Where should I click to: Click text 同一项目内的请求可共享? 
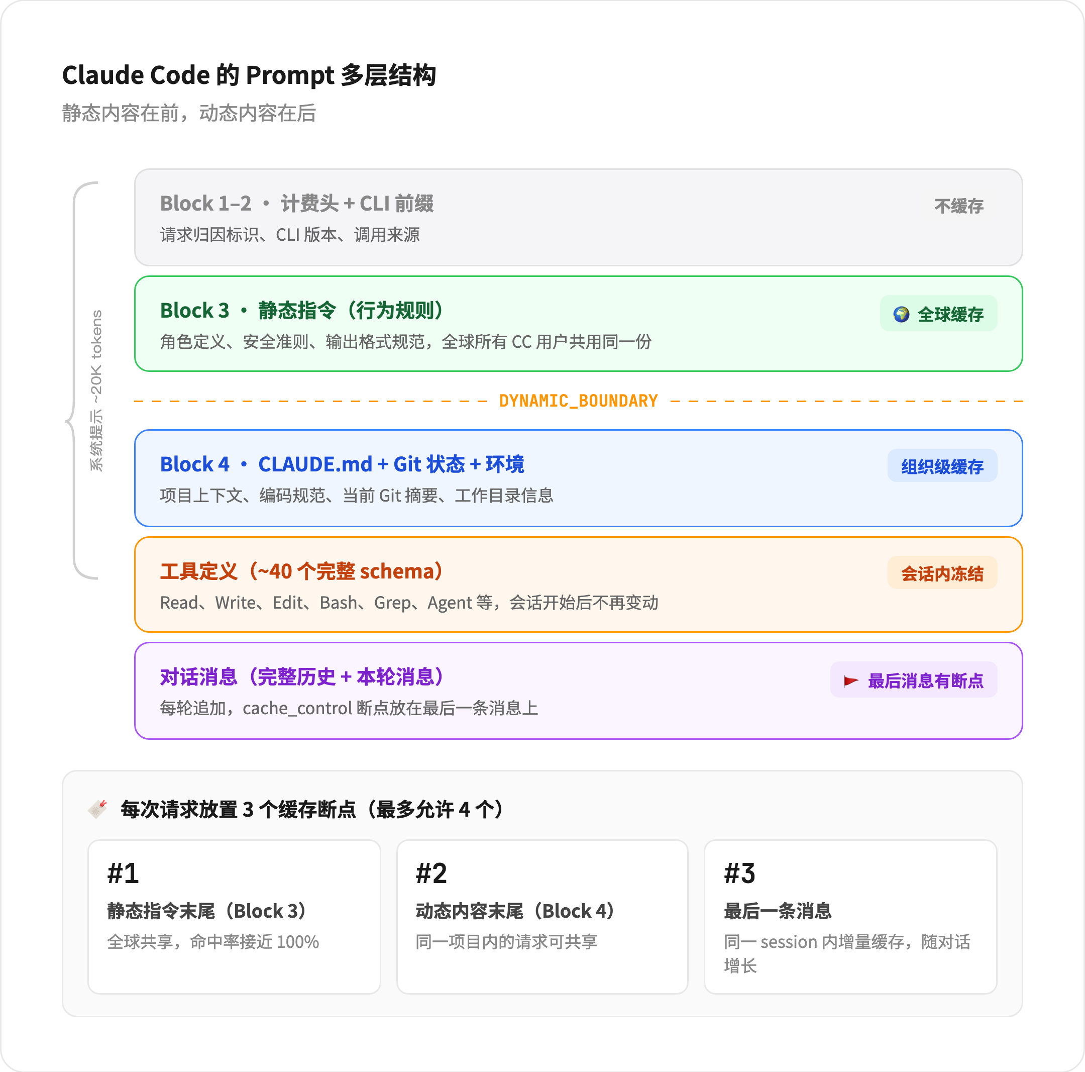click(x=506, y=942)
